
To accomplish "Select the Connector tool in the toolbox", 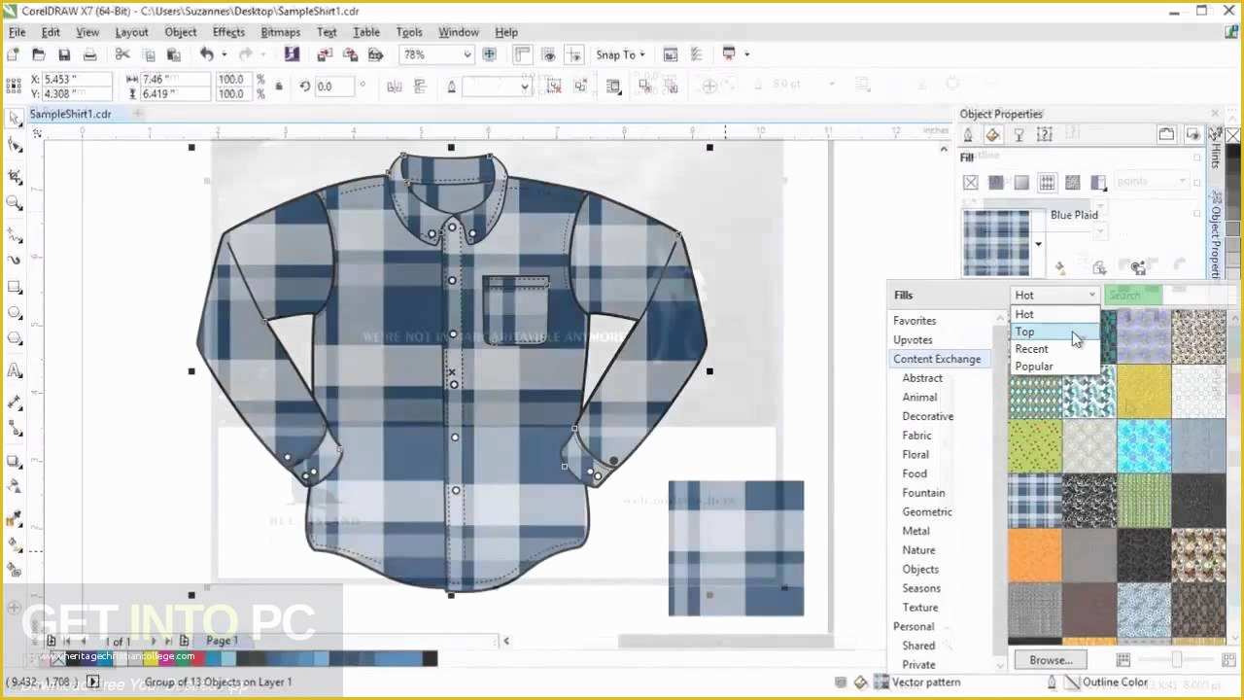I will 15,428.
